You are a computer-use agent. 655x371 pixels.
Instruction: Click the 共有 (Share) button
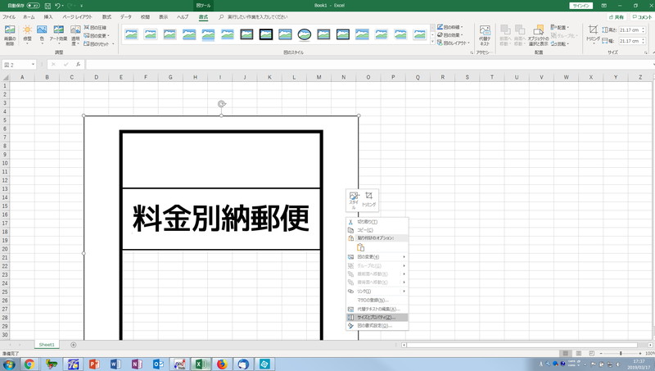(x=617, y=17)
